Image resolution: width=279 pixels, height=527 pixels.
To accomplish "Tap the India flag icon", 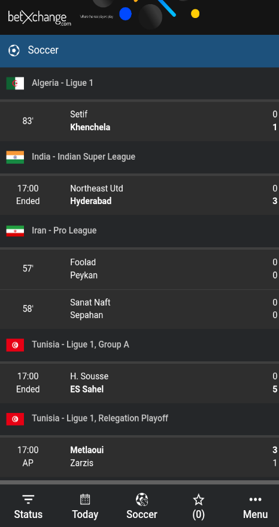I will 15,157.
